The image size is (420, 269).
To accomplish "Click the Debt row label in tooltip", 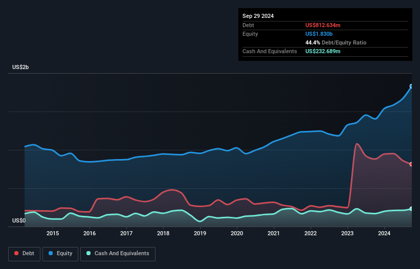I will point(248,25).
